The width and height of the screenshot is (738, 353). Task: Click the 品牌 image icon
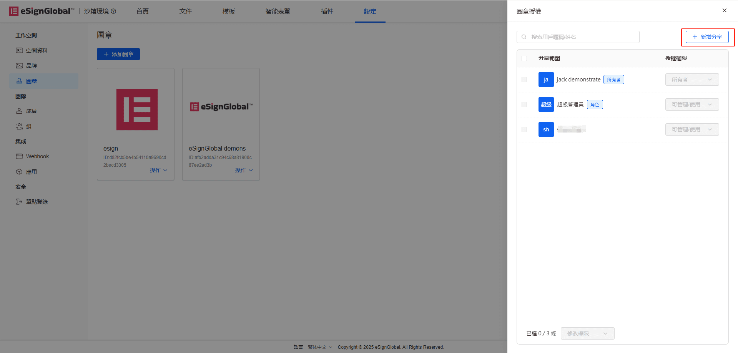pos(19,66)
